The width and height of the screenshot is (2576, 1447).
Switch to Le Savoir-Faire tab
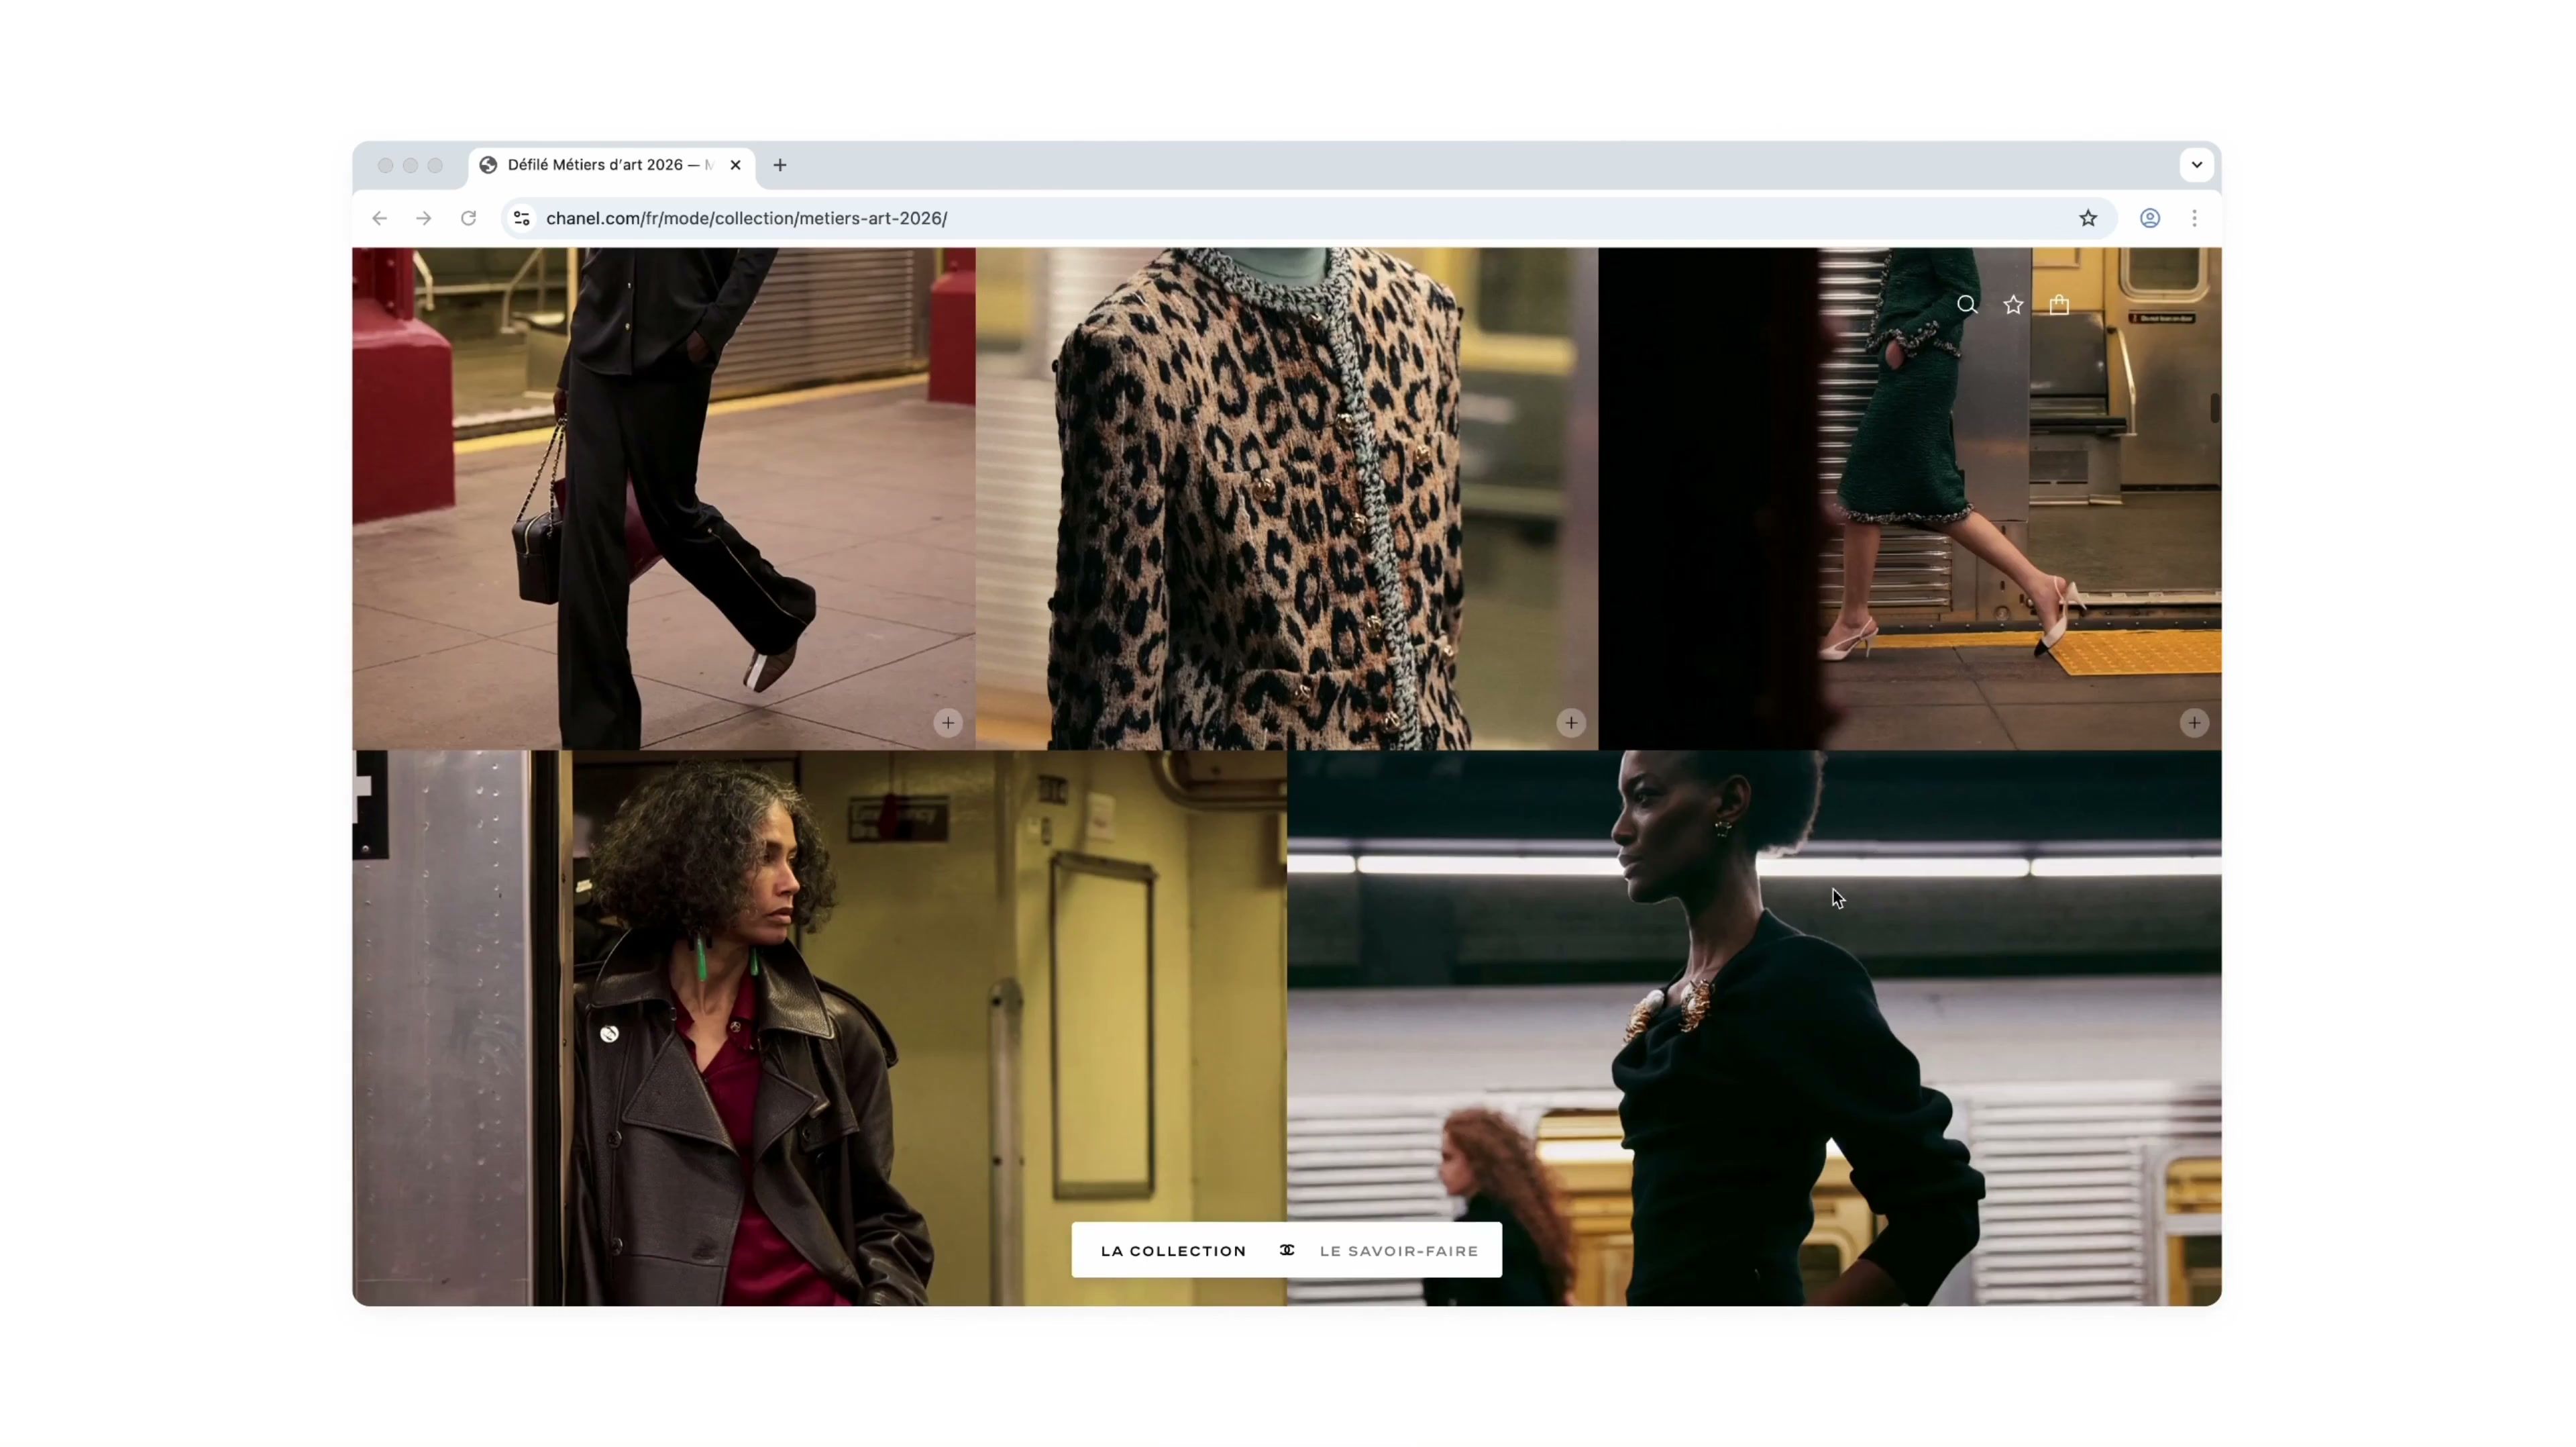(x=1398, y=1251)
